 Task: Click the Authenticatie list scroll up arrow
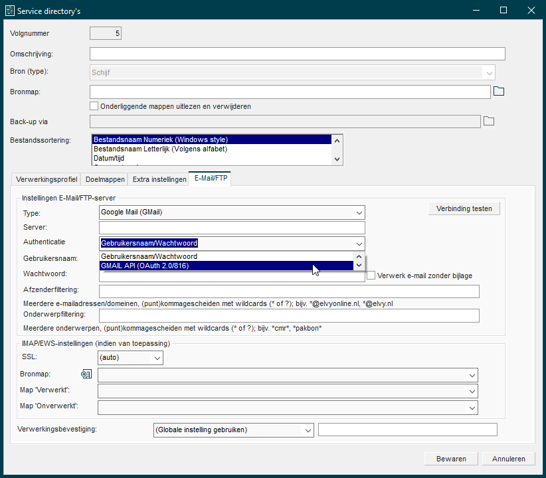coord(359,256)
